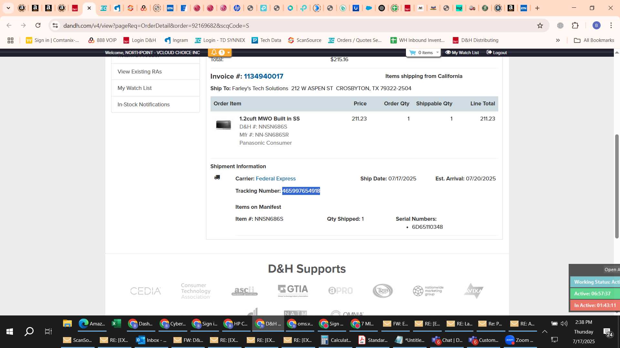Open the Windows notification center icon
The height and width of the screenshot is (348, 620).
click(608, 332)
